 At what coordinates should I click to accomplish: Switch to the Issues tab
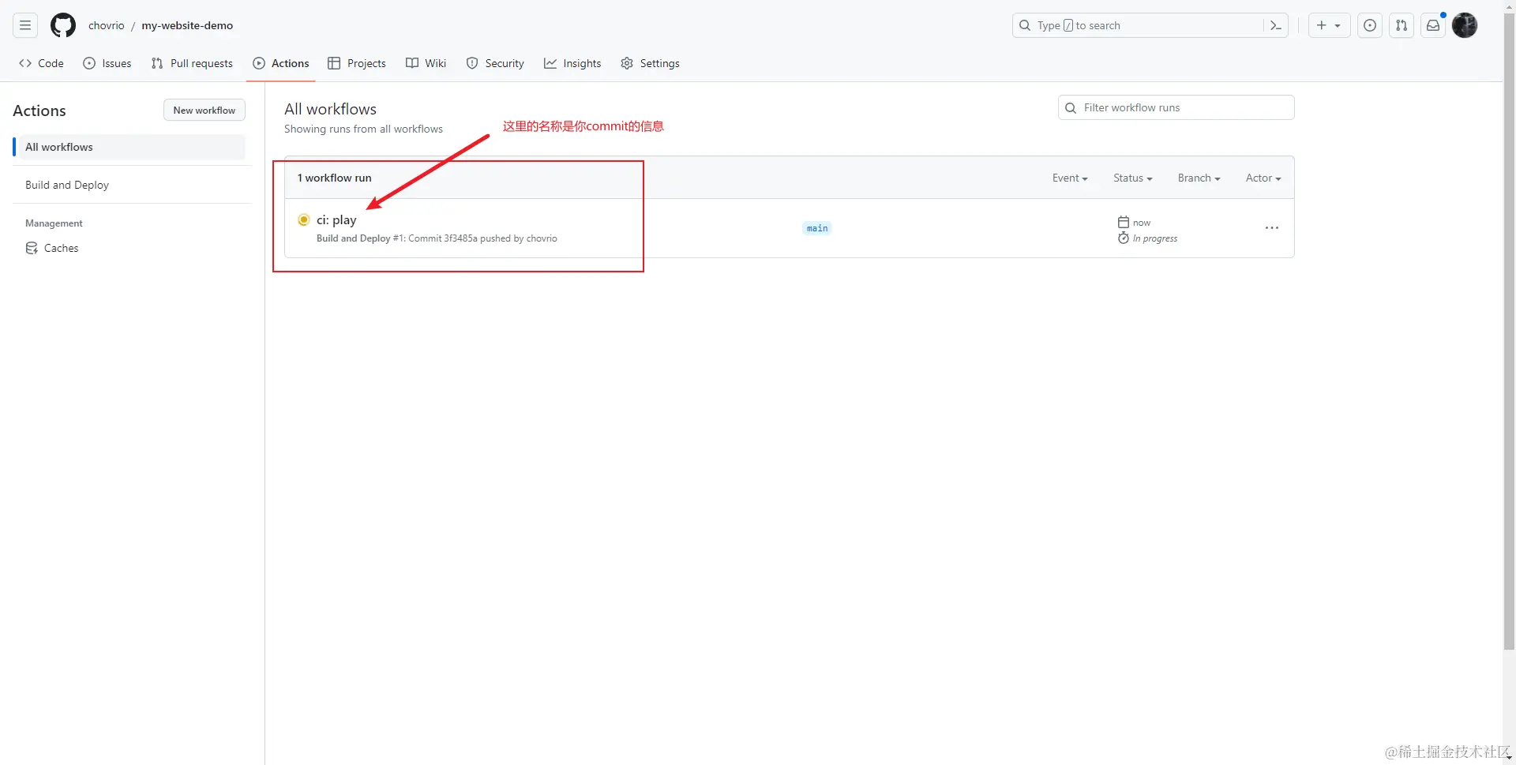coord(107,63)
